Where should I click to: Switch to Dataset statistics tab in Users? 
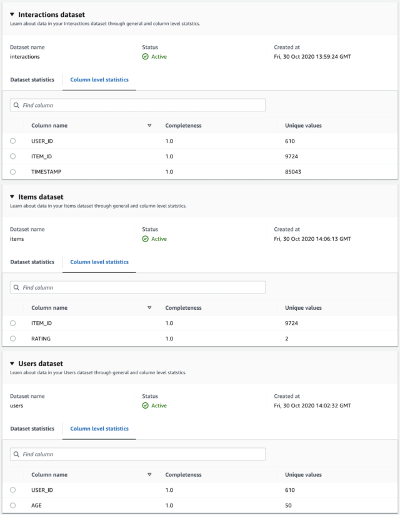click(x=32, y=429)
